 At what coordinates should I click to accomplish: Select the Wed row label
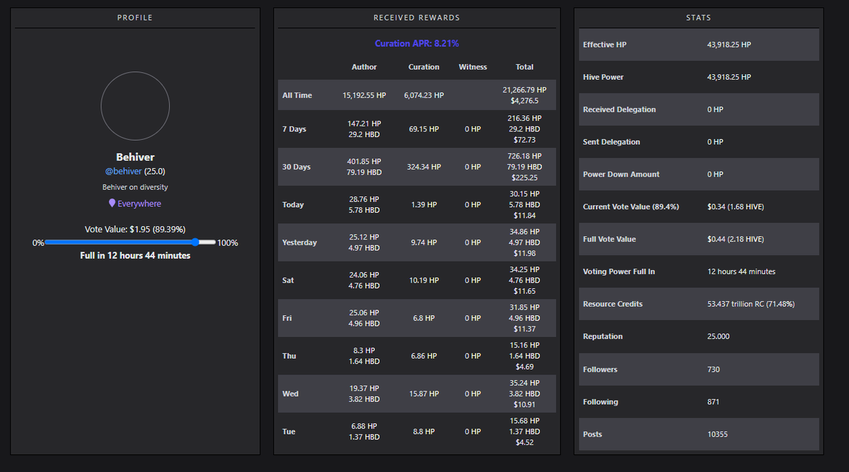(x=290, y=394)
